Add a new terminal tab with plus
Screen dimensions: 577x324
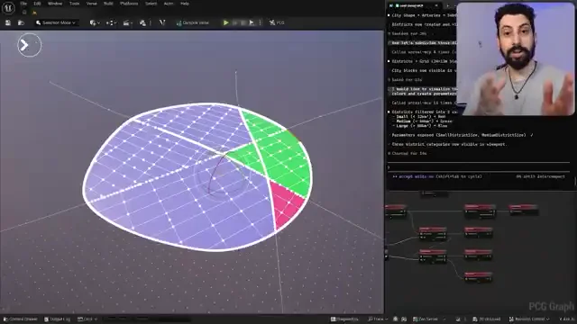(x=447, y=6)
